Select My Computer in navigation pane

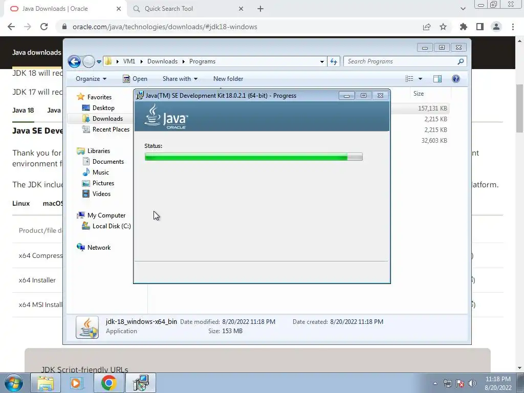pos(106,215)
